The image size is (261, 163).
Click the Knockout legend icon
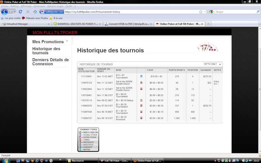tap(80, 142)
